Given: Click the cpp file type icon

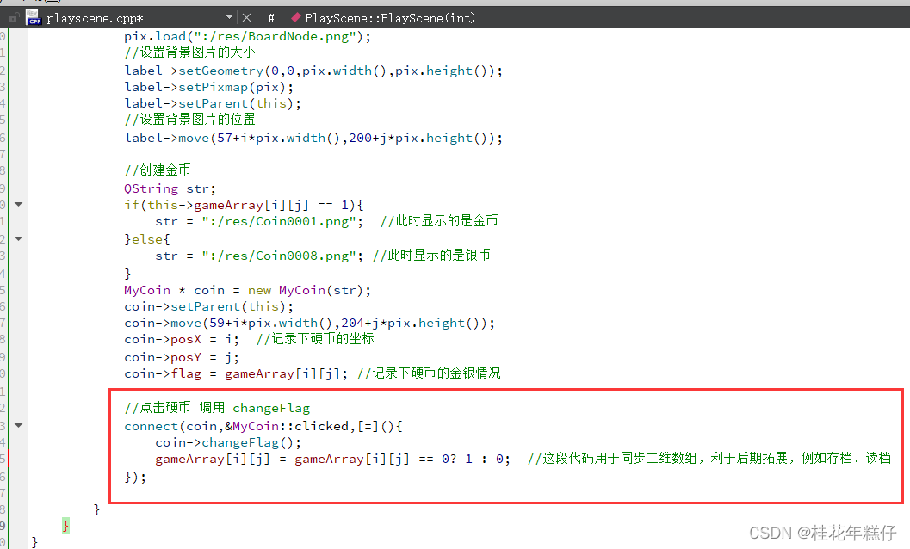Looking at the screenshot, I should coord(34,17).
